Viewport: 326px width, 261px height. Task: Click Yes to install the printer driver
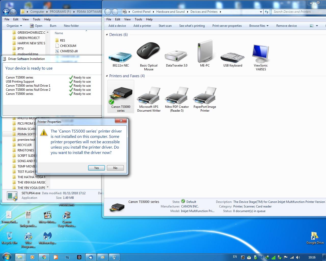[x=96, y=168]
